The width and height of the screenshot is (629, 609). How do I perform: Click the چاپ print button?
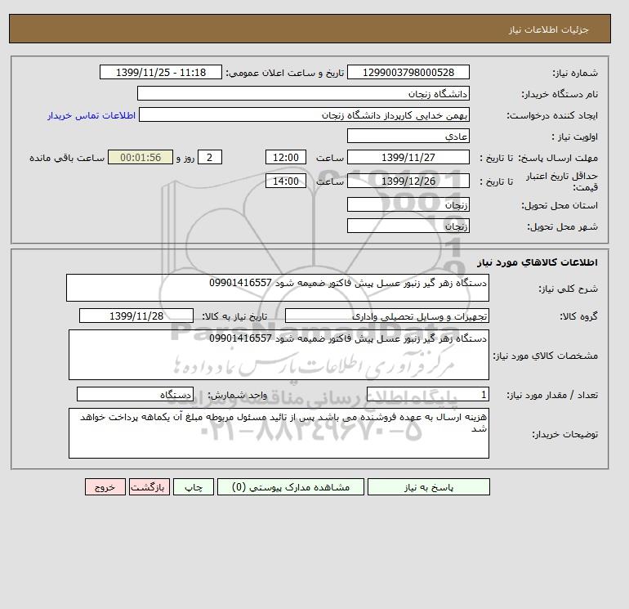point(194,486)
